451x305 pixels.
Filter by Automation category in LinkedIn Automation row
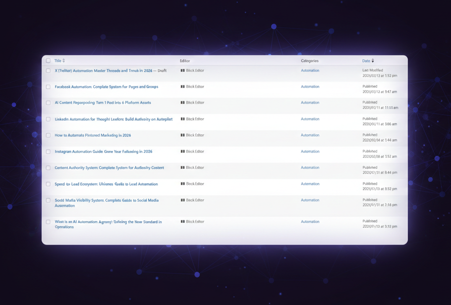click(x=310, y=119)
